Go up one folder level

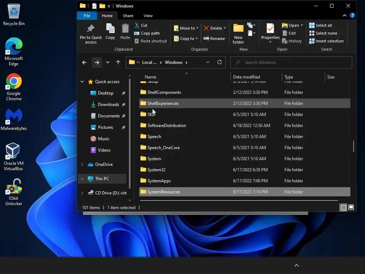click(x=118, y=62)
